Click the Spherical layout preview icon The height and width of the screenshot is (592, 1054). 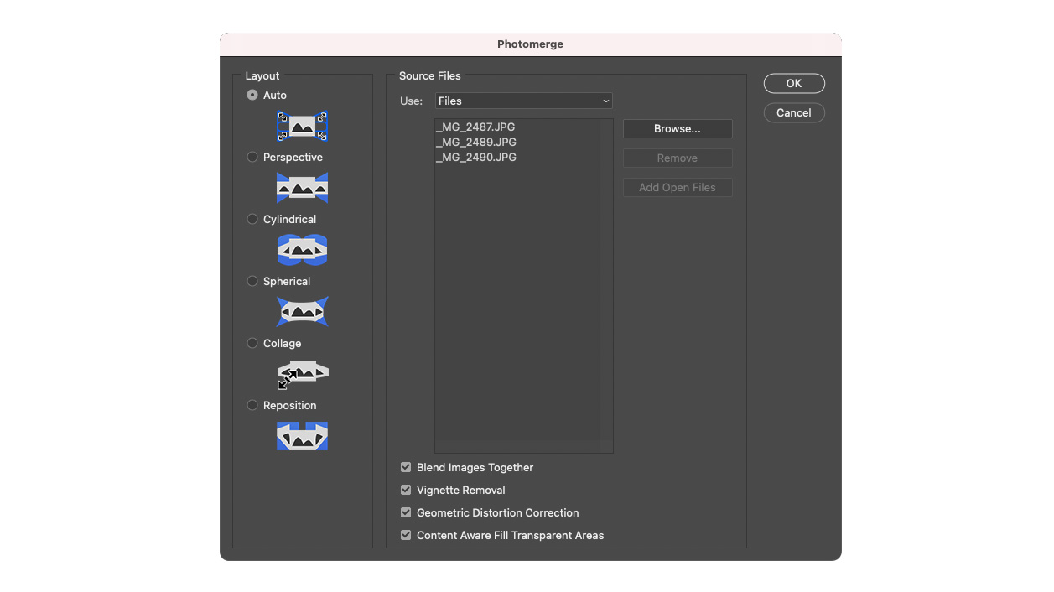pyautogui.click(x=302, y=312)
